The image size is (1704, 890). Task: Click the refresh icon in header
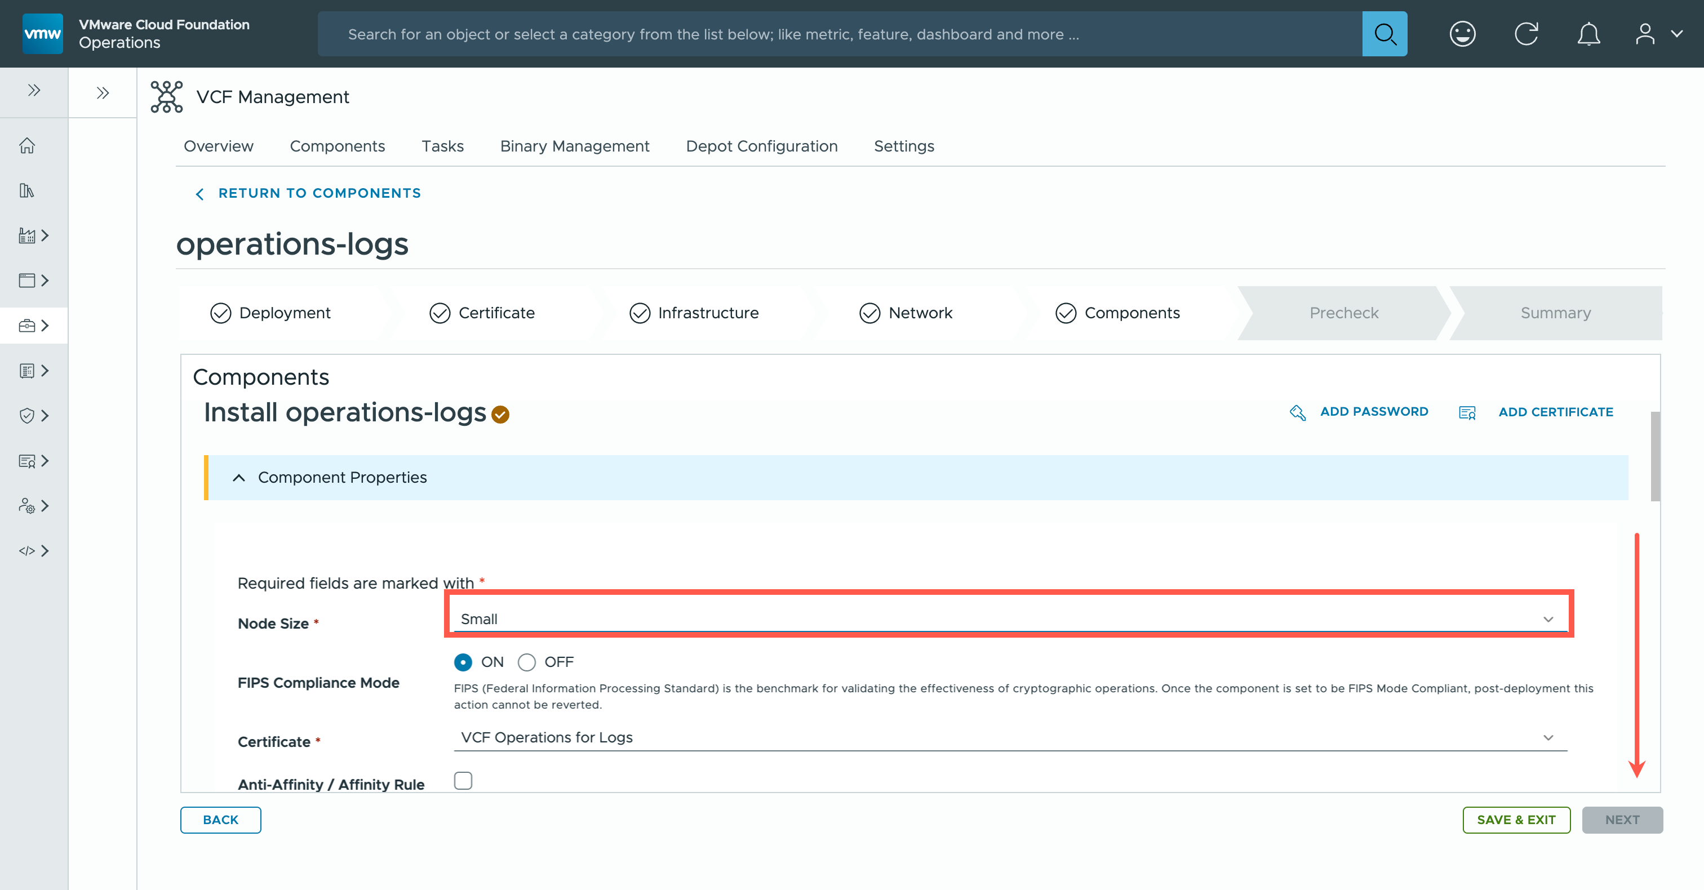click(x=1526, y=34)
